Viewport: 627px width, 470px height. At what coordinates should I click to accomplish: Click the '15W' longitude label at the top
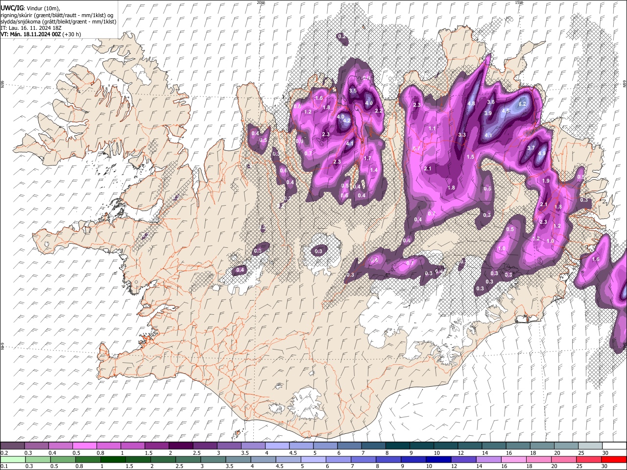[519, 2]
